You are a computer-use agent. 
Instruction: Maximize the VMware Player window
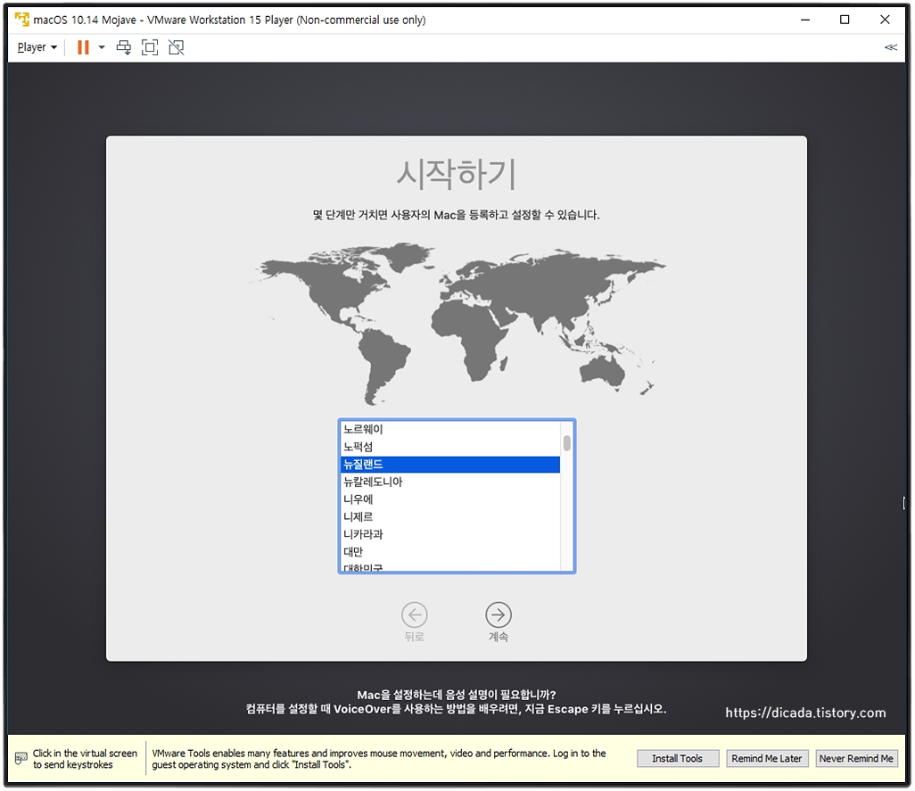click(845, 20)
